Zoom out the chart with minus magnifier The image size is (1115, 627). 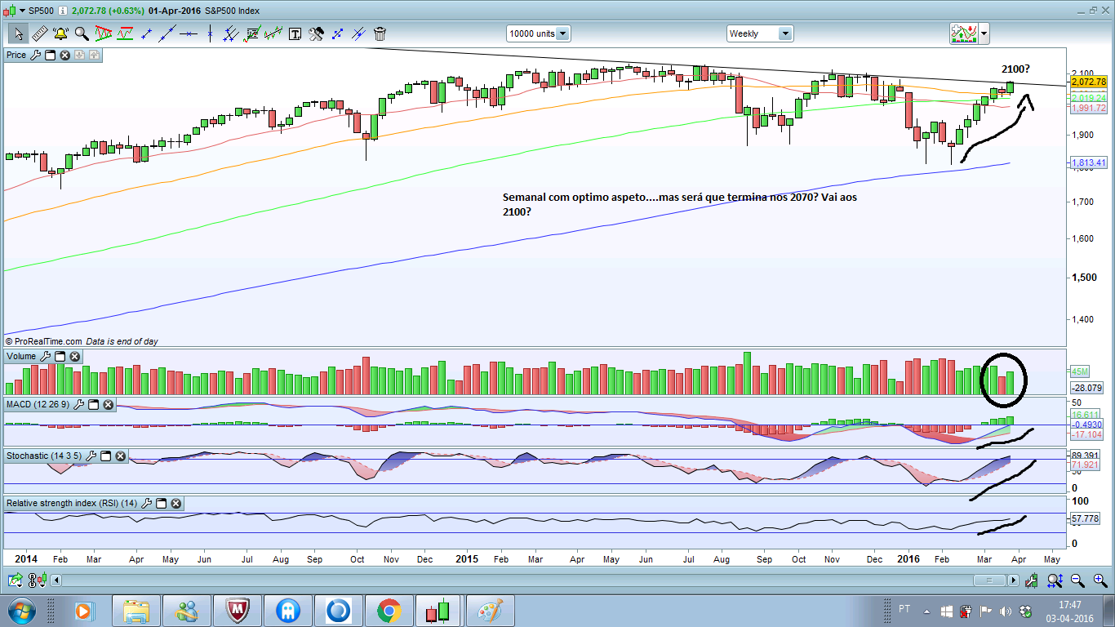point(1077,580)
